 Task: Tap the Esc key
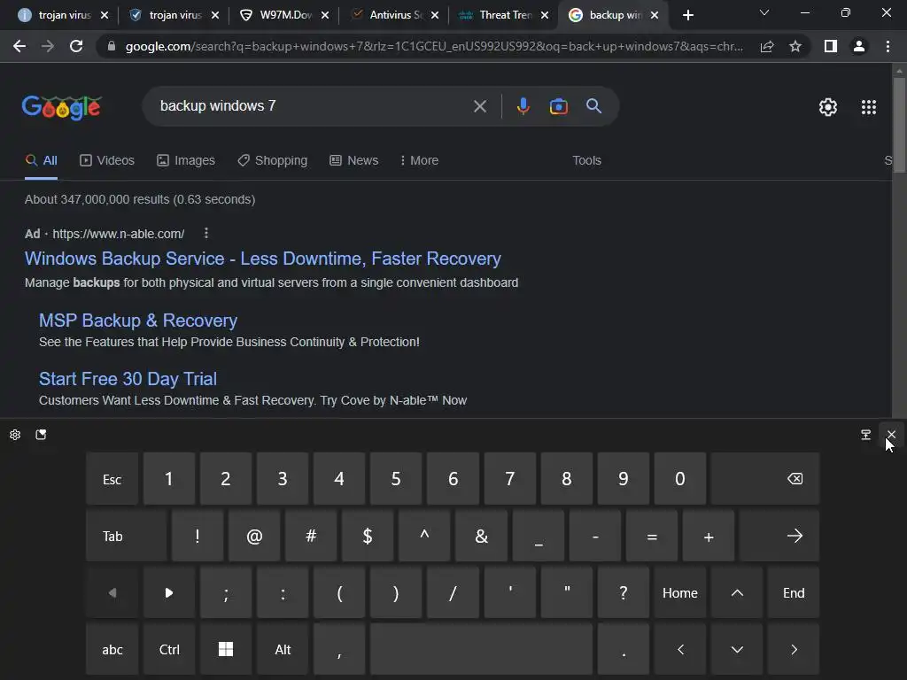(112, 479)
